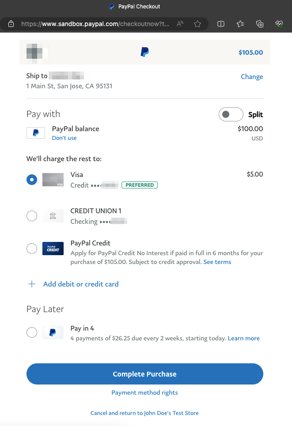Click plus icon beside Add debit card
The height and width of the screenshot is (426, 292).
tap(32, 284)
